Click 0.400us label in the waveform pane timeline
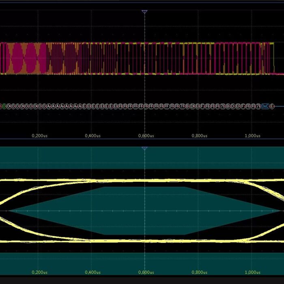 point(93,136)
